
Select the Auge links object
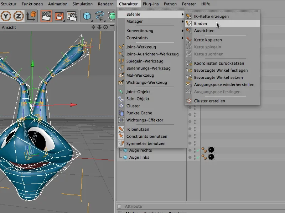coord(139,157)
